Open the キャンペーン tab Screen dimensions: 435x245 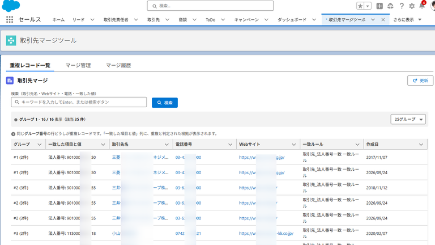[x=246, y=20]
